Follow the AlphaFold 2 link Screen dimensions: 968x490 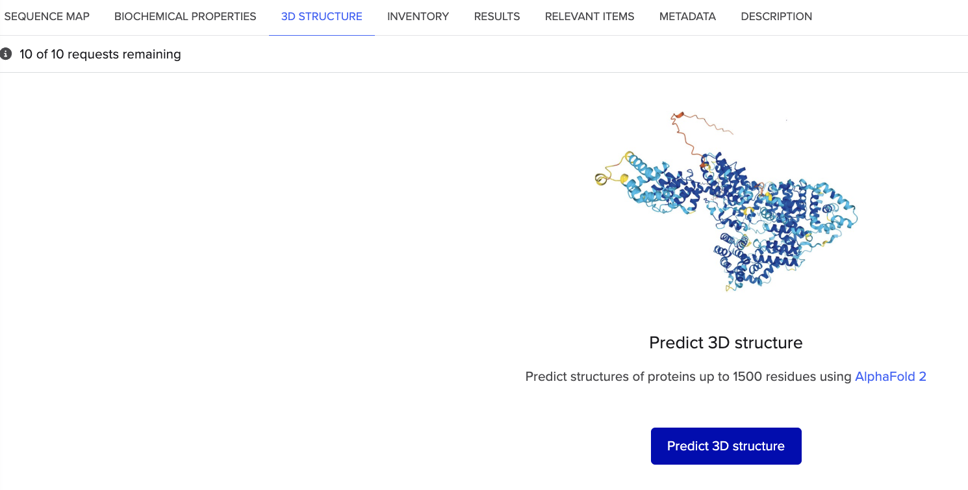tap(890, 376)
